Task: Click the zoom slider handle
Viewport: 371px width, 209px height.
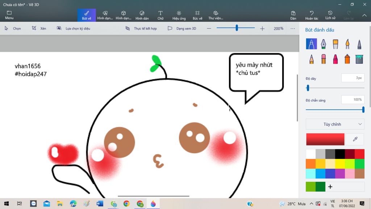Action: (x=237, y=28)
